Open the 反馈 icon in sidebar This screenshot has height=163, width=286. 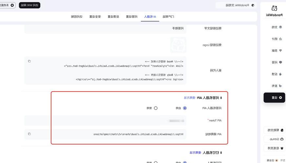280,74
